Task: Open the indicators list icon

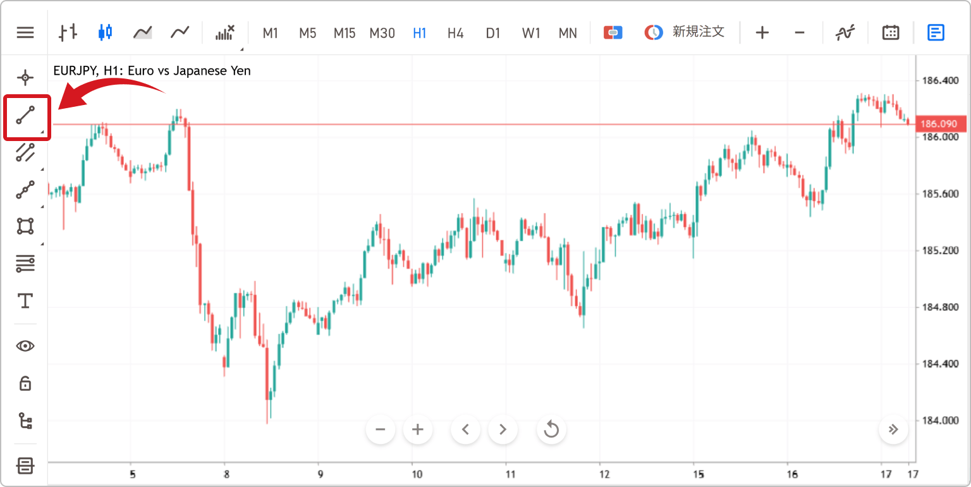Action: 845,32
